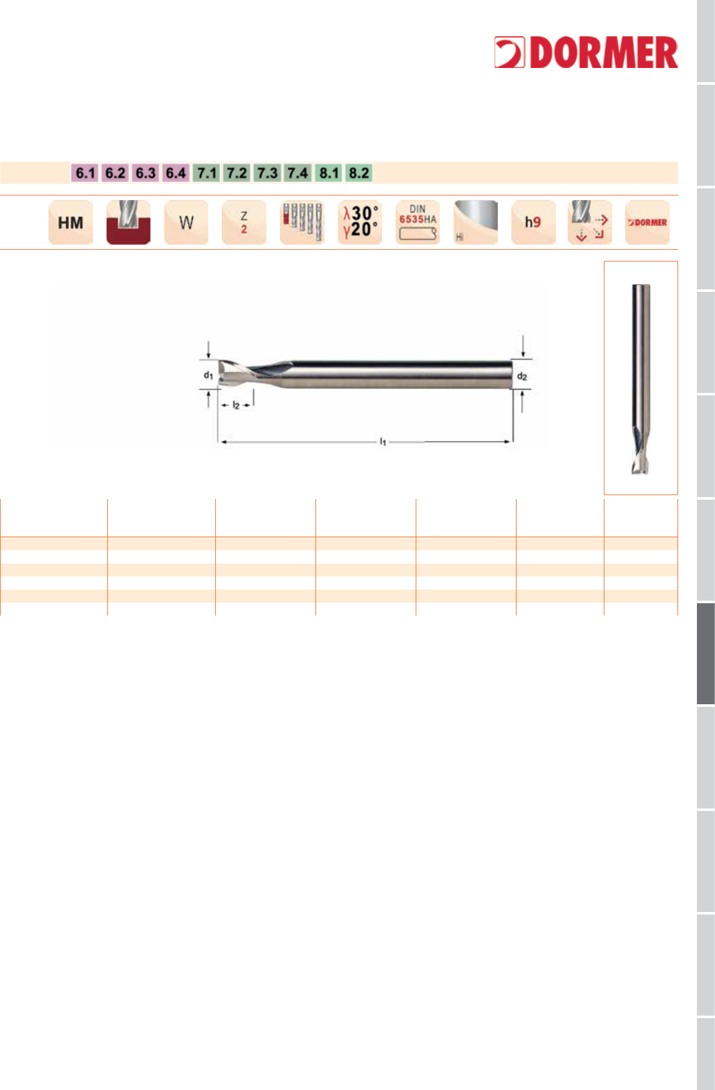Open the vertical end mill thumbnail image
Viewport: 715px width, 1090px height.
pyautogui.click(x=641, y=378)
